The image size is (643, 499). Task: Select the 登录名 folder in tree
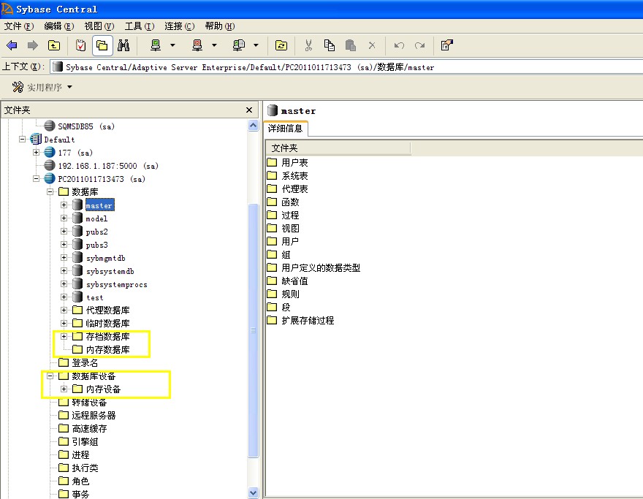pyautogui.click(x=85, y=363)
